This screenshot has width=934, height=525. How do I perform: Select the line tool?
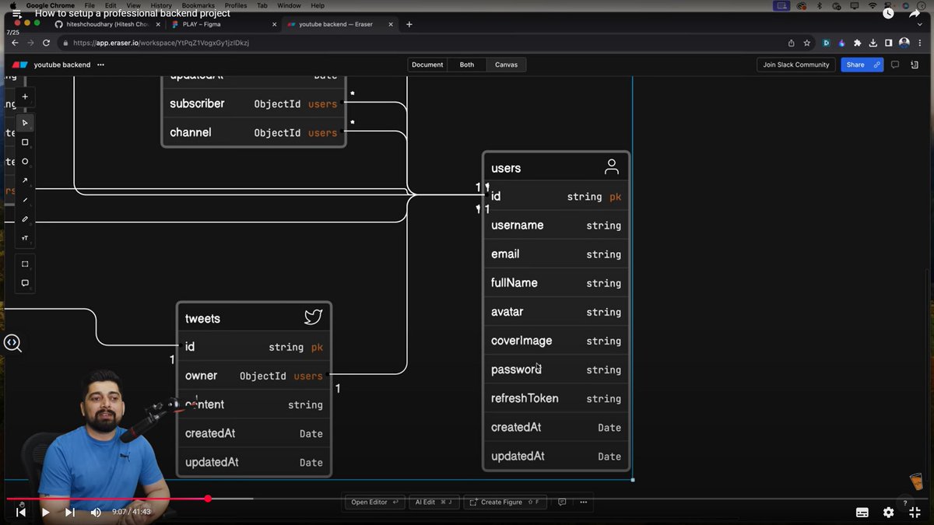click(25, 200)
